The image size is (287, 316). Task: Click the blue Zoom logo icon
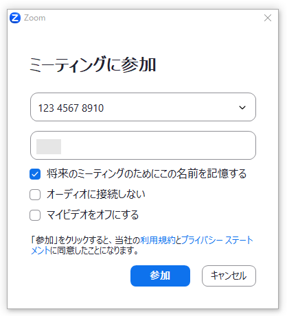pos(15,18)
